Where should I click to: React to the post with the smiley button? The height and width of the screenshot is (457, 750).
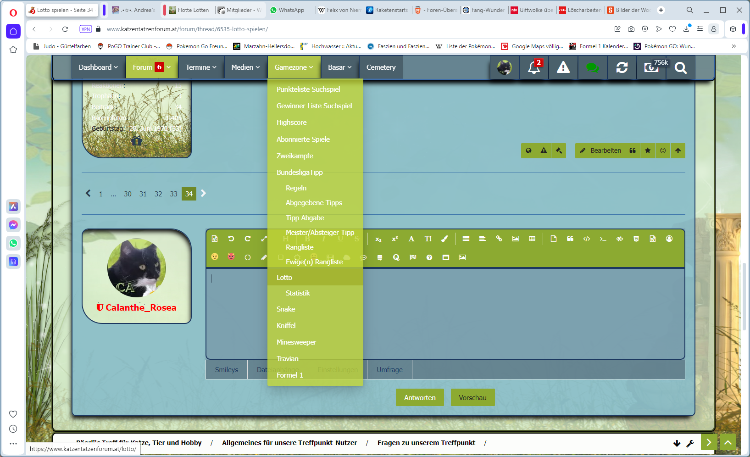[x=663, y=150]
